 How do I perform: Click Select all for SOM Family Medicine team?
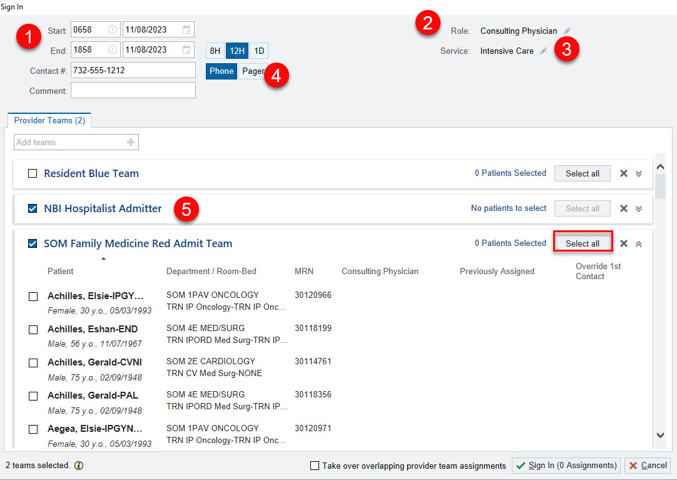click(x=583, y=243)
